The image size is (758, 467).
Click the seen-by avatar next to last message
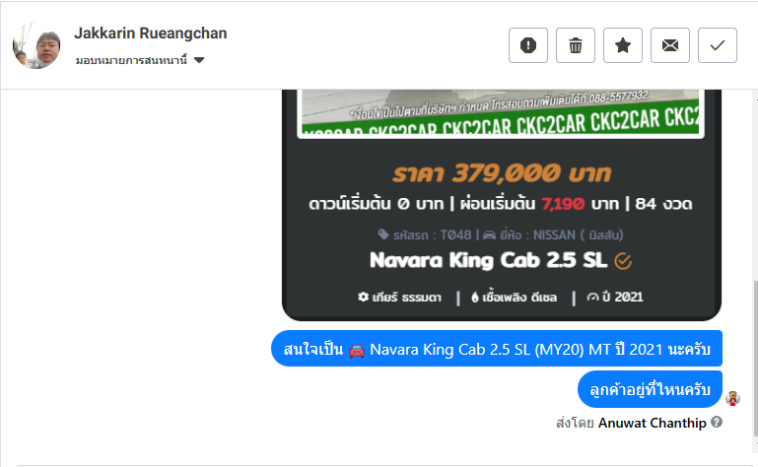tap(732, 398)
